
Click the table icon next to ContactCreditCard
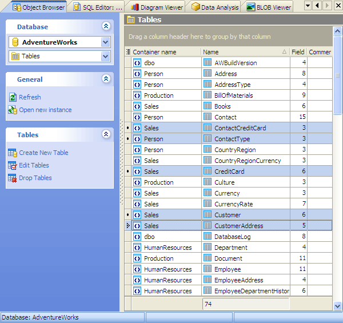click(x=208, y=127)
